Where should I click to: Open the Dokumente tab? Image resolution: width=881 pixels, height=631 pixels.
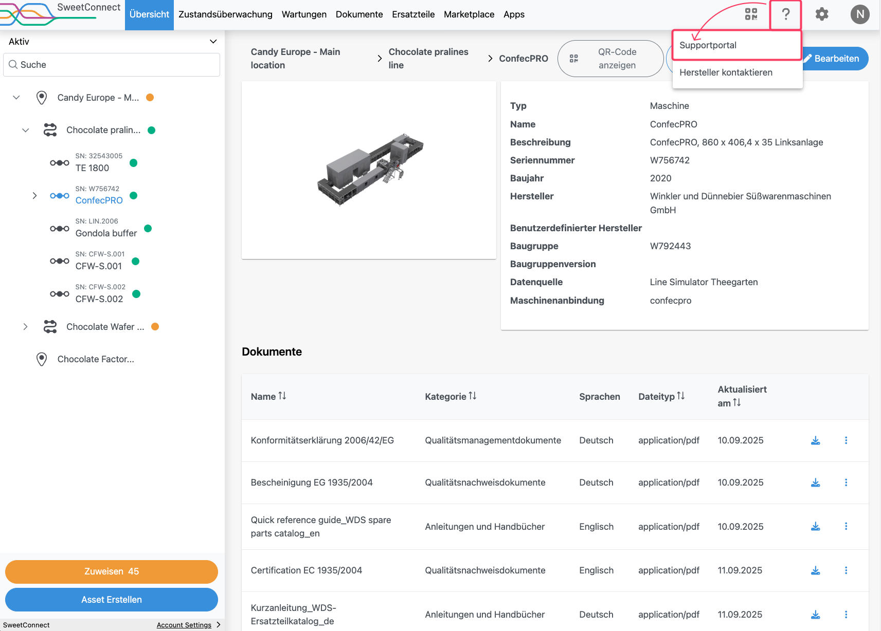(x=359, y=14)
